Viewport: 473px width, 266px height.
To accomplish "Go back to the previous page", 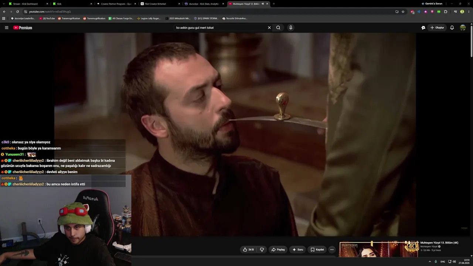I will pos(4,11).
